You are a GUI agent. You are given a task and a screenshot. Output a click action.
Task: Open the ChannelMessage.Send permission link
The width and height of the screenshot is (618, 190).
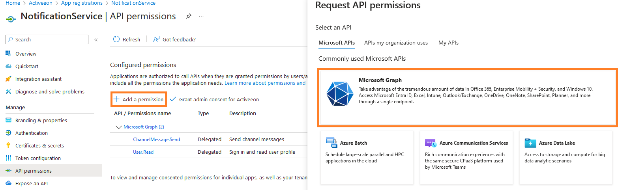(156, 140)
